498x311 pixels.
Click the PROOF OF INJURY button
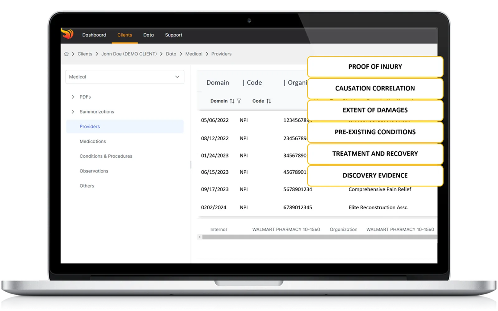375,67
